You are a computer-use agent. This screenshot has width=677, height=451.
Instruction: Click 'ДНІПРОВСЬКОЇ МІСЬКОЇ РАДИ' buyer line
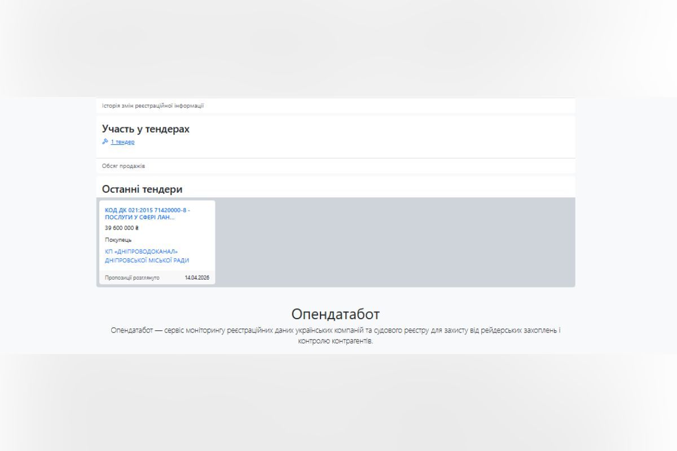pos(147,260)
